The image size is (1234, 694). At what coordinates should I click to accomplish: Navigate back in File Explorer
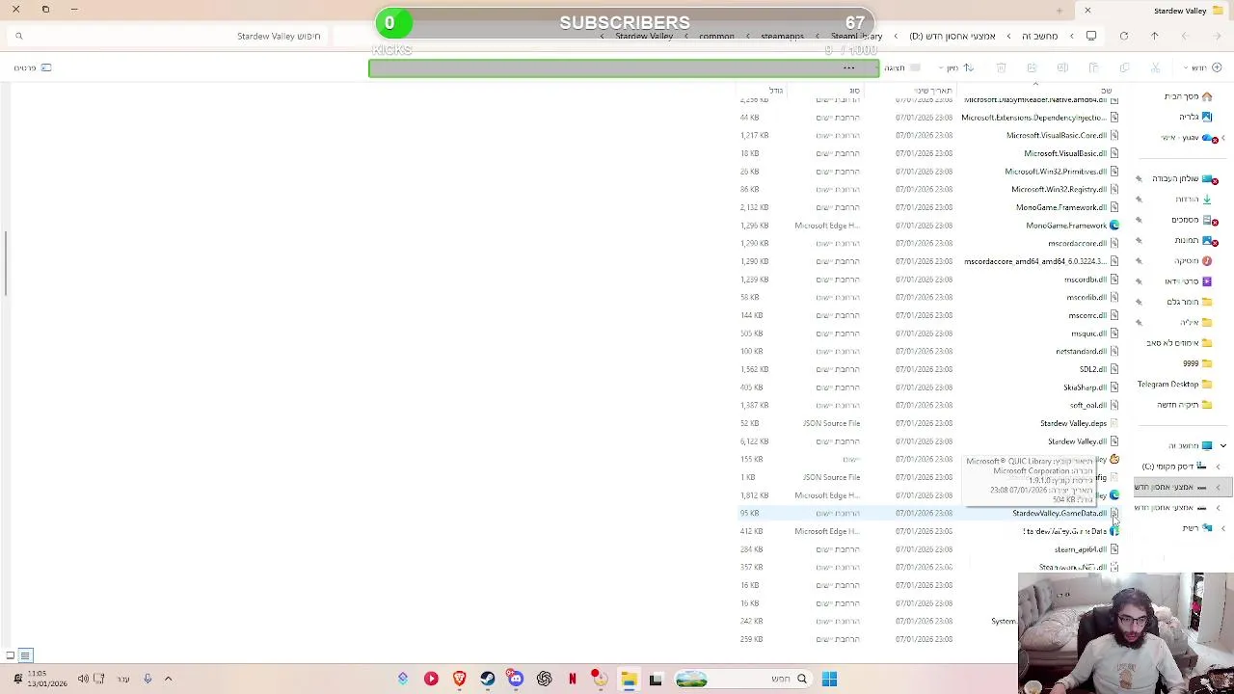pyautogui.click(x=1216, y=36)
